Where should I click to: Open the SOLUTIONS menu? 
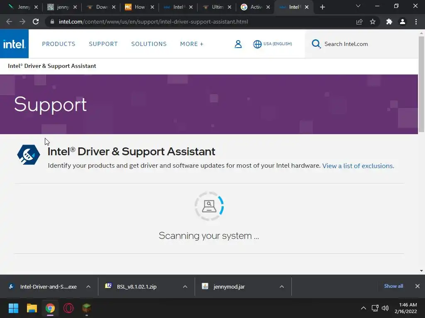(x=149, y=44)
